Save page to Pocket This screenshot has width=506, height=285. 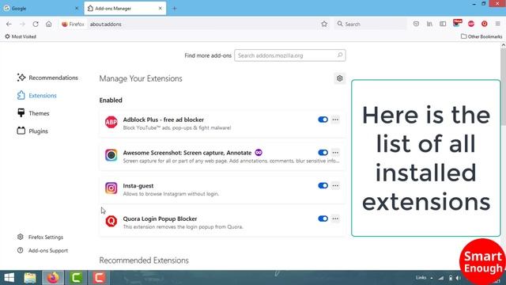click(x=417, y=24)
